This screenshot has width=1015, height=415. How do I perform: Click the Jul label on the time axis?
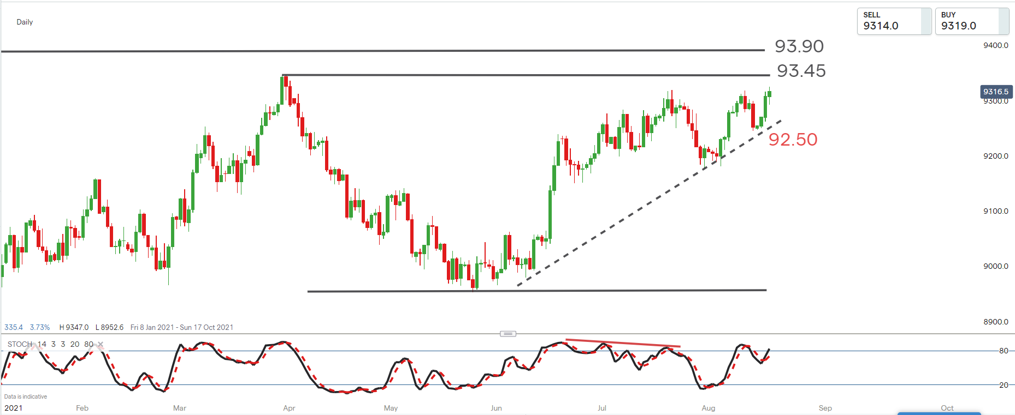click(601, 408)
